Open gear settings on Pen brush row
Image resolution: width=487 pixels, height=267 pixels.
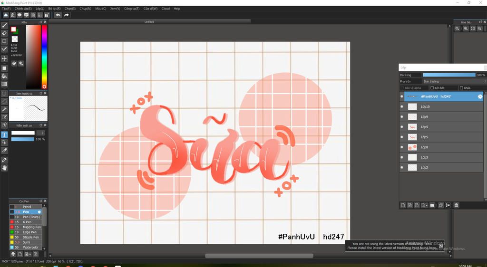pyautogui.click(x=39, y=212)
